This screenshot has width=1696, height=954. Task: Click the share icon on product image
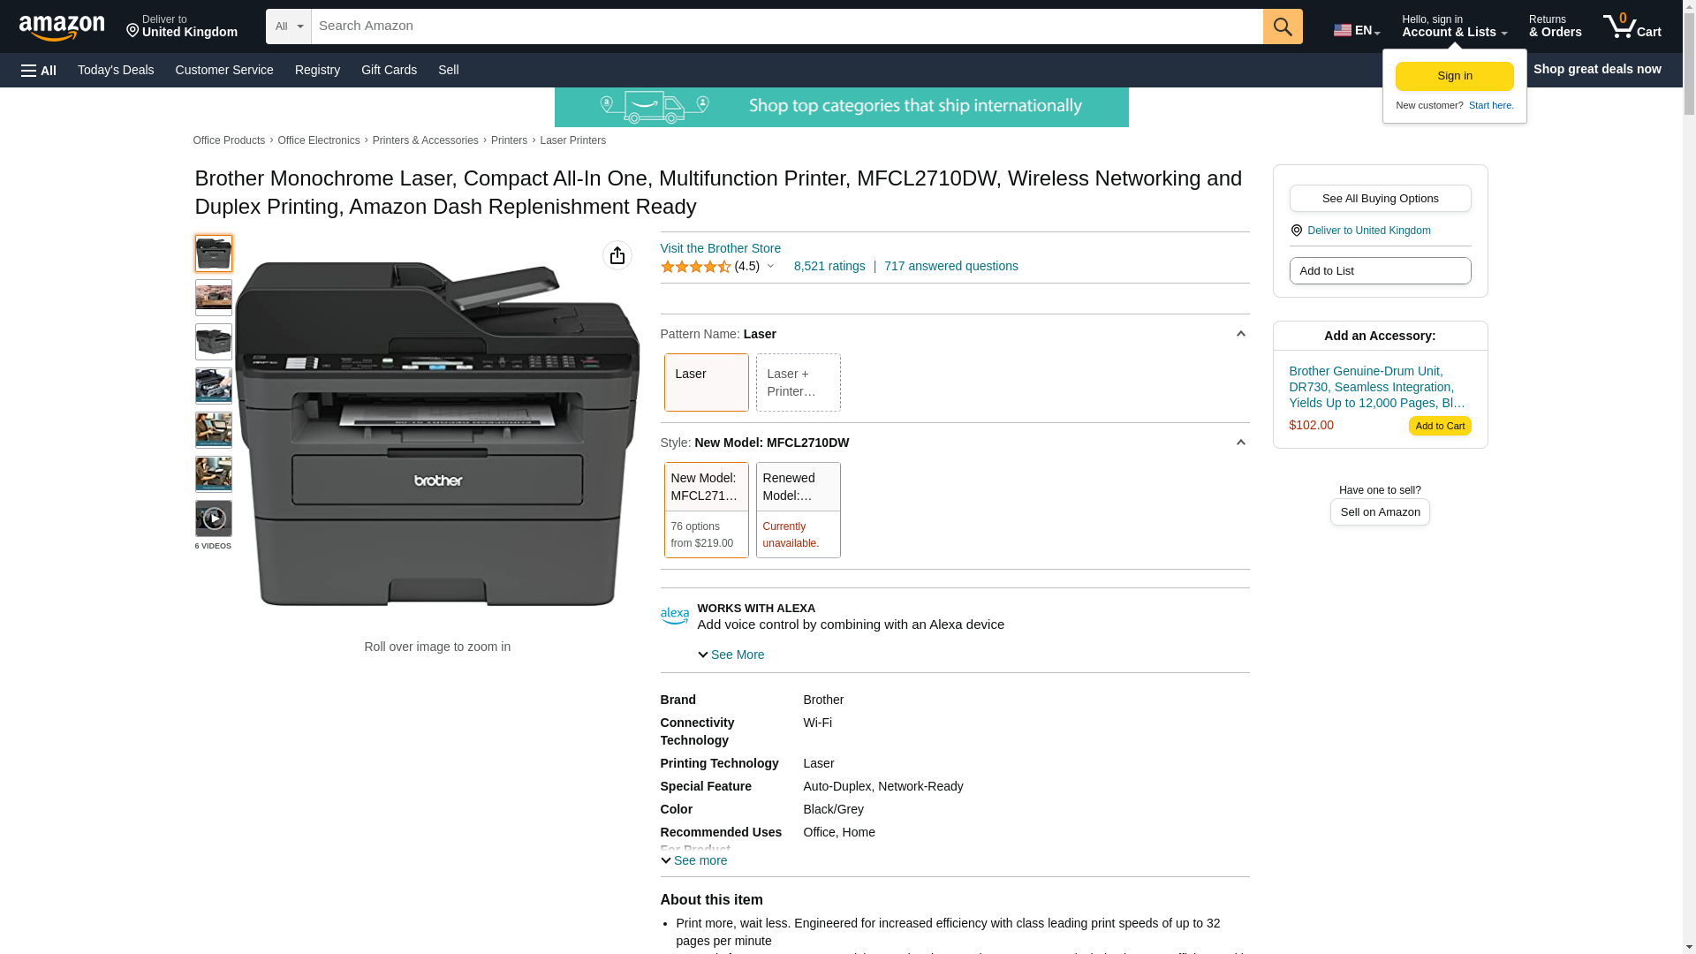coord(617,256)
